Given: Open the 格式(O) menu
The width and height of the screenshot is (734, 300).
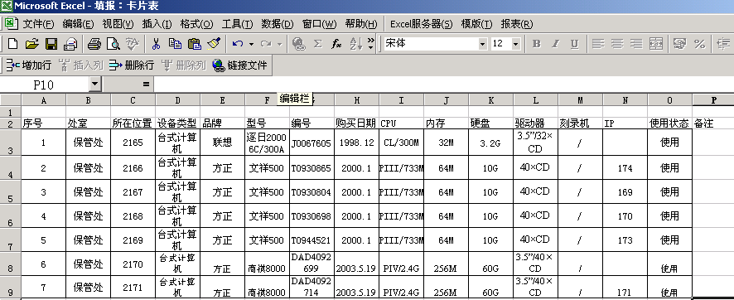Looking at the screenshot, I should (x=196, y=24).
